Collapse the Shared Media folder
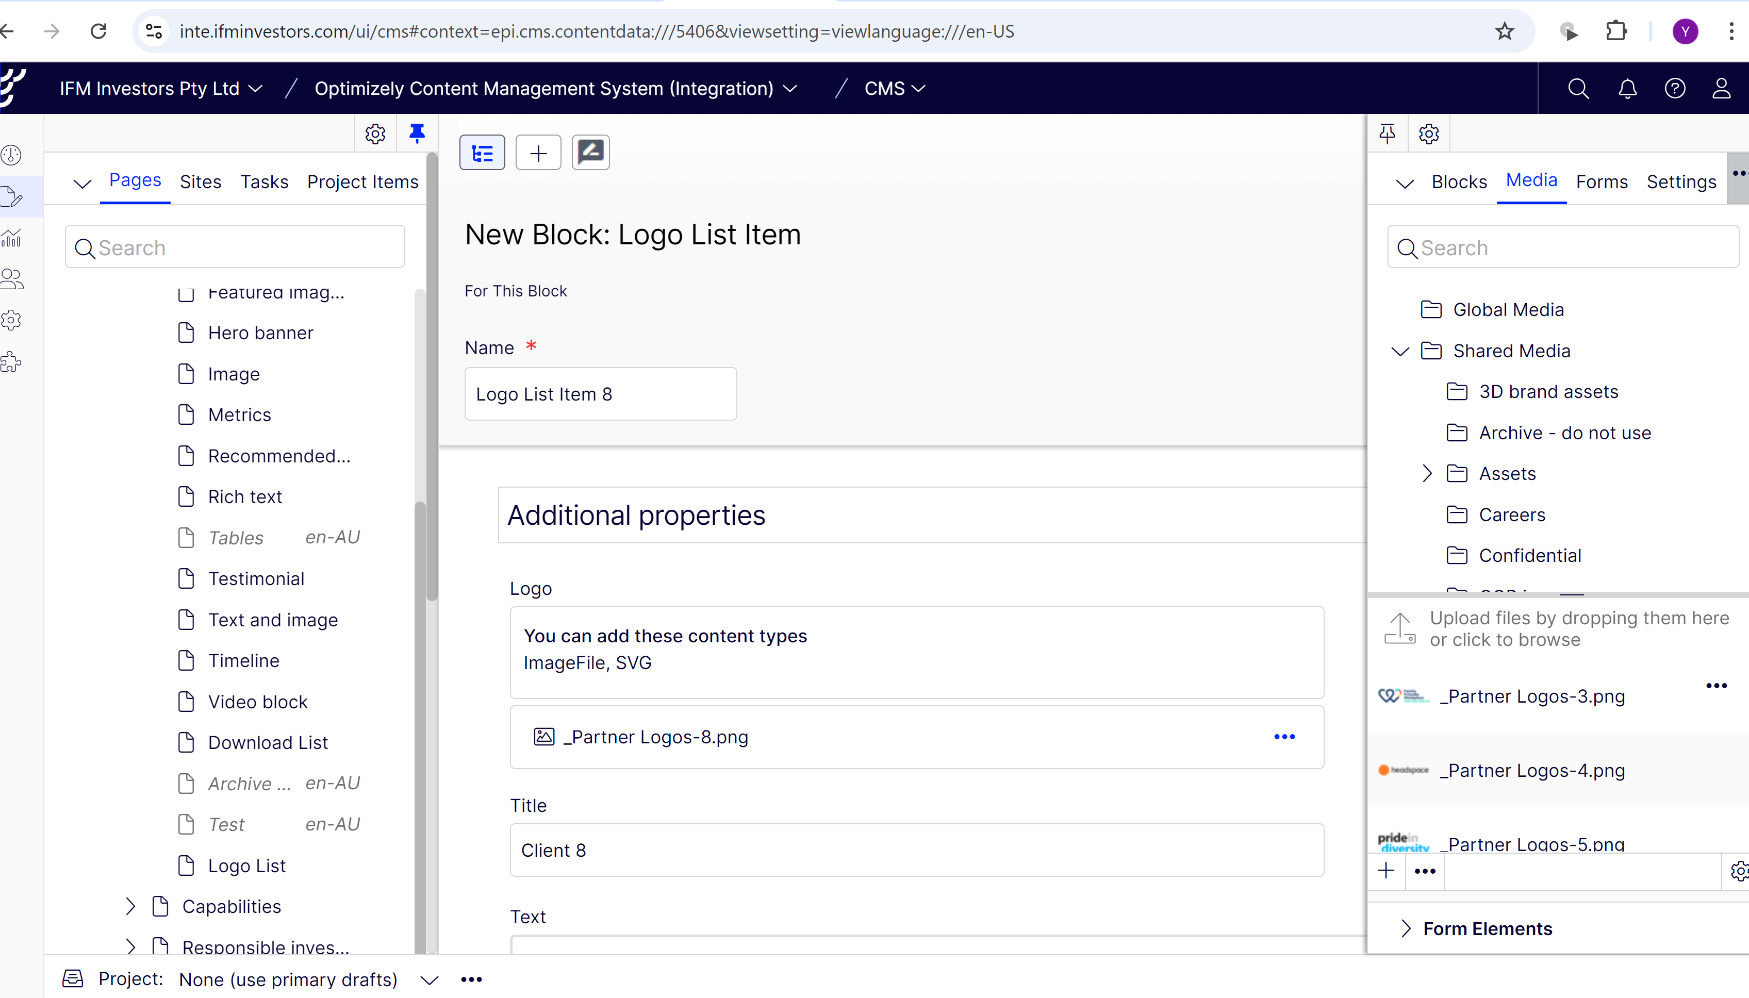 [x=1400, y=351]
